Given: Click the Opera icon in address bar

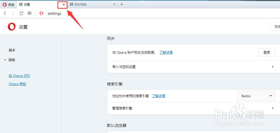Looking at the screenshot, I should tap(41, 13).
